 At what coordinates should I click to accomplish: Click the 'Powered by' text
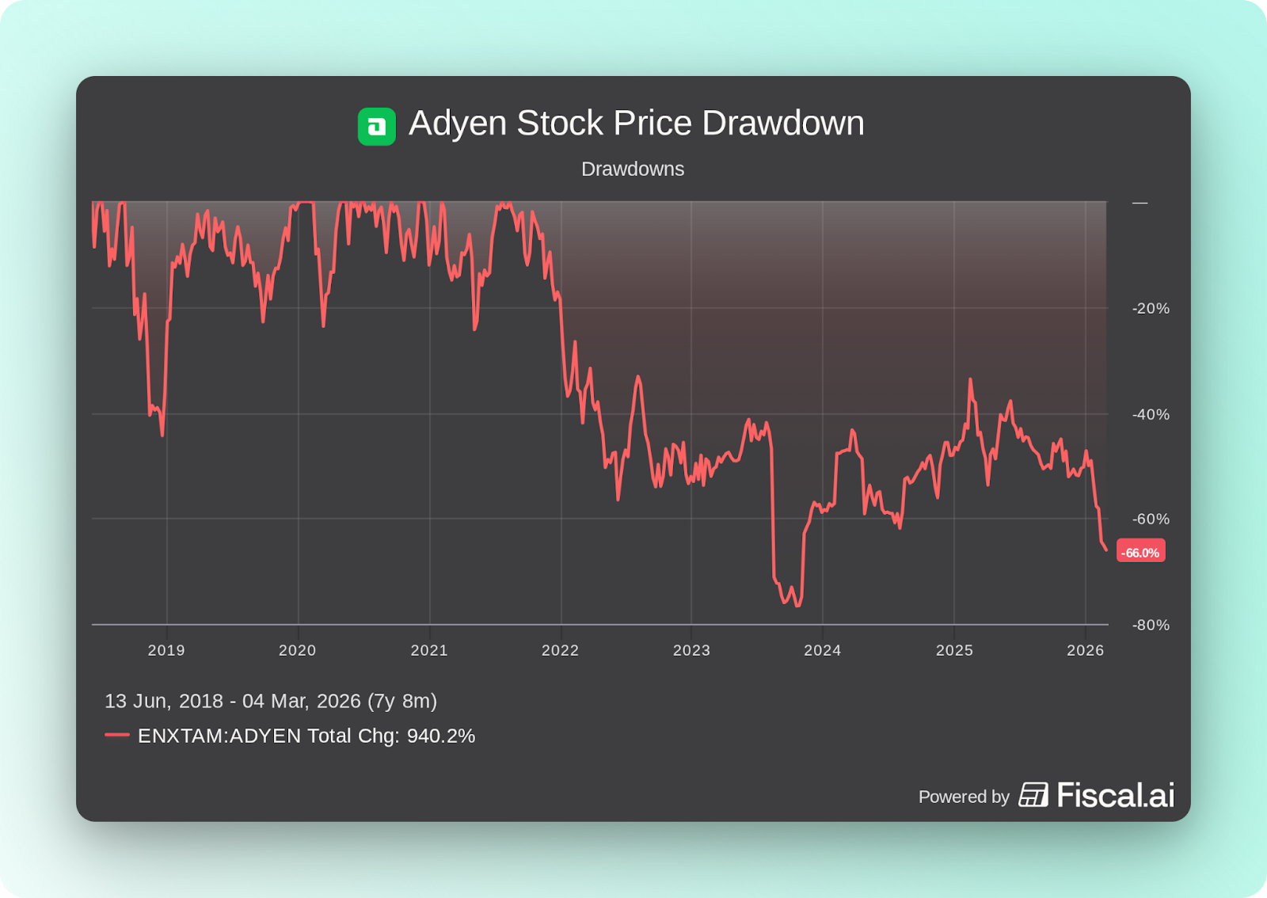tap(964, 797)
